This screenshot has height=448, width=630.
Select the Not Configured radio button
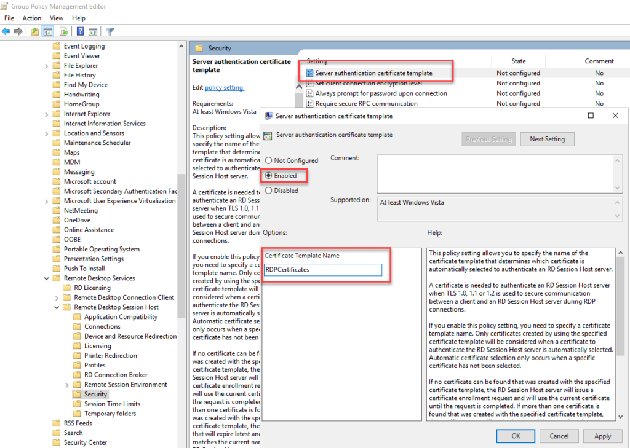point(268,160)
